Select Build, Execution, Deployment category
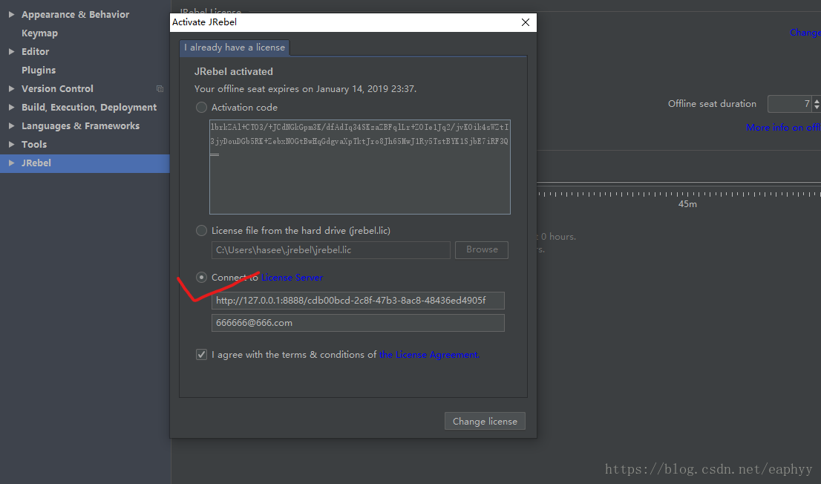 tap(89, 108)
